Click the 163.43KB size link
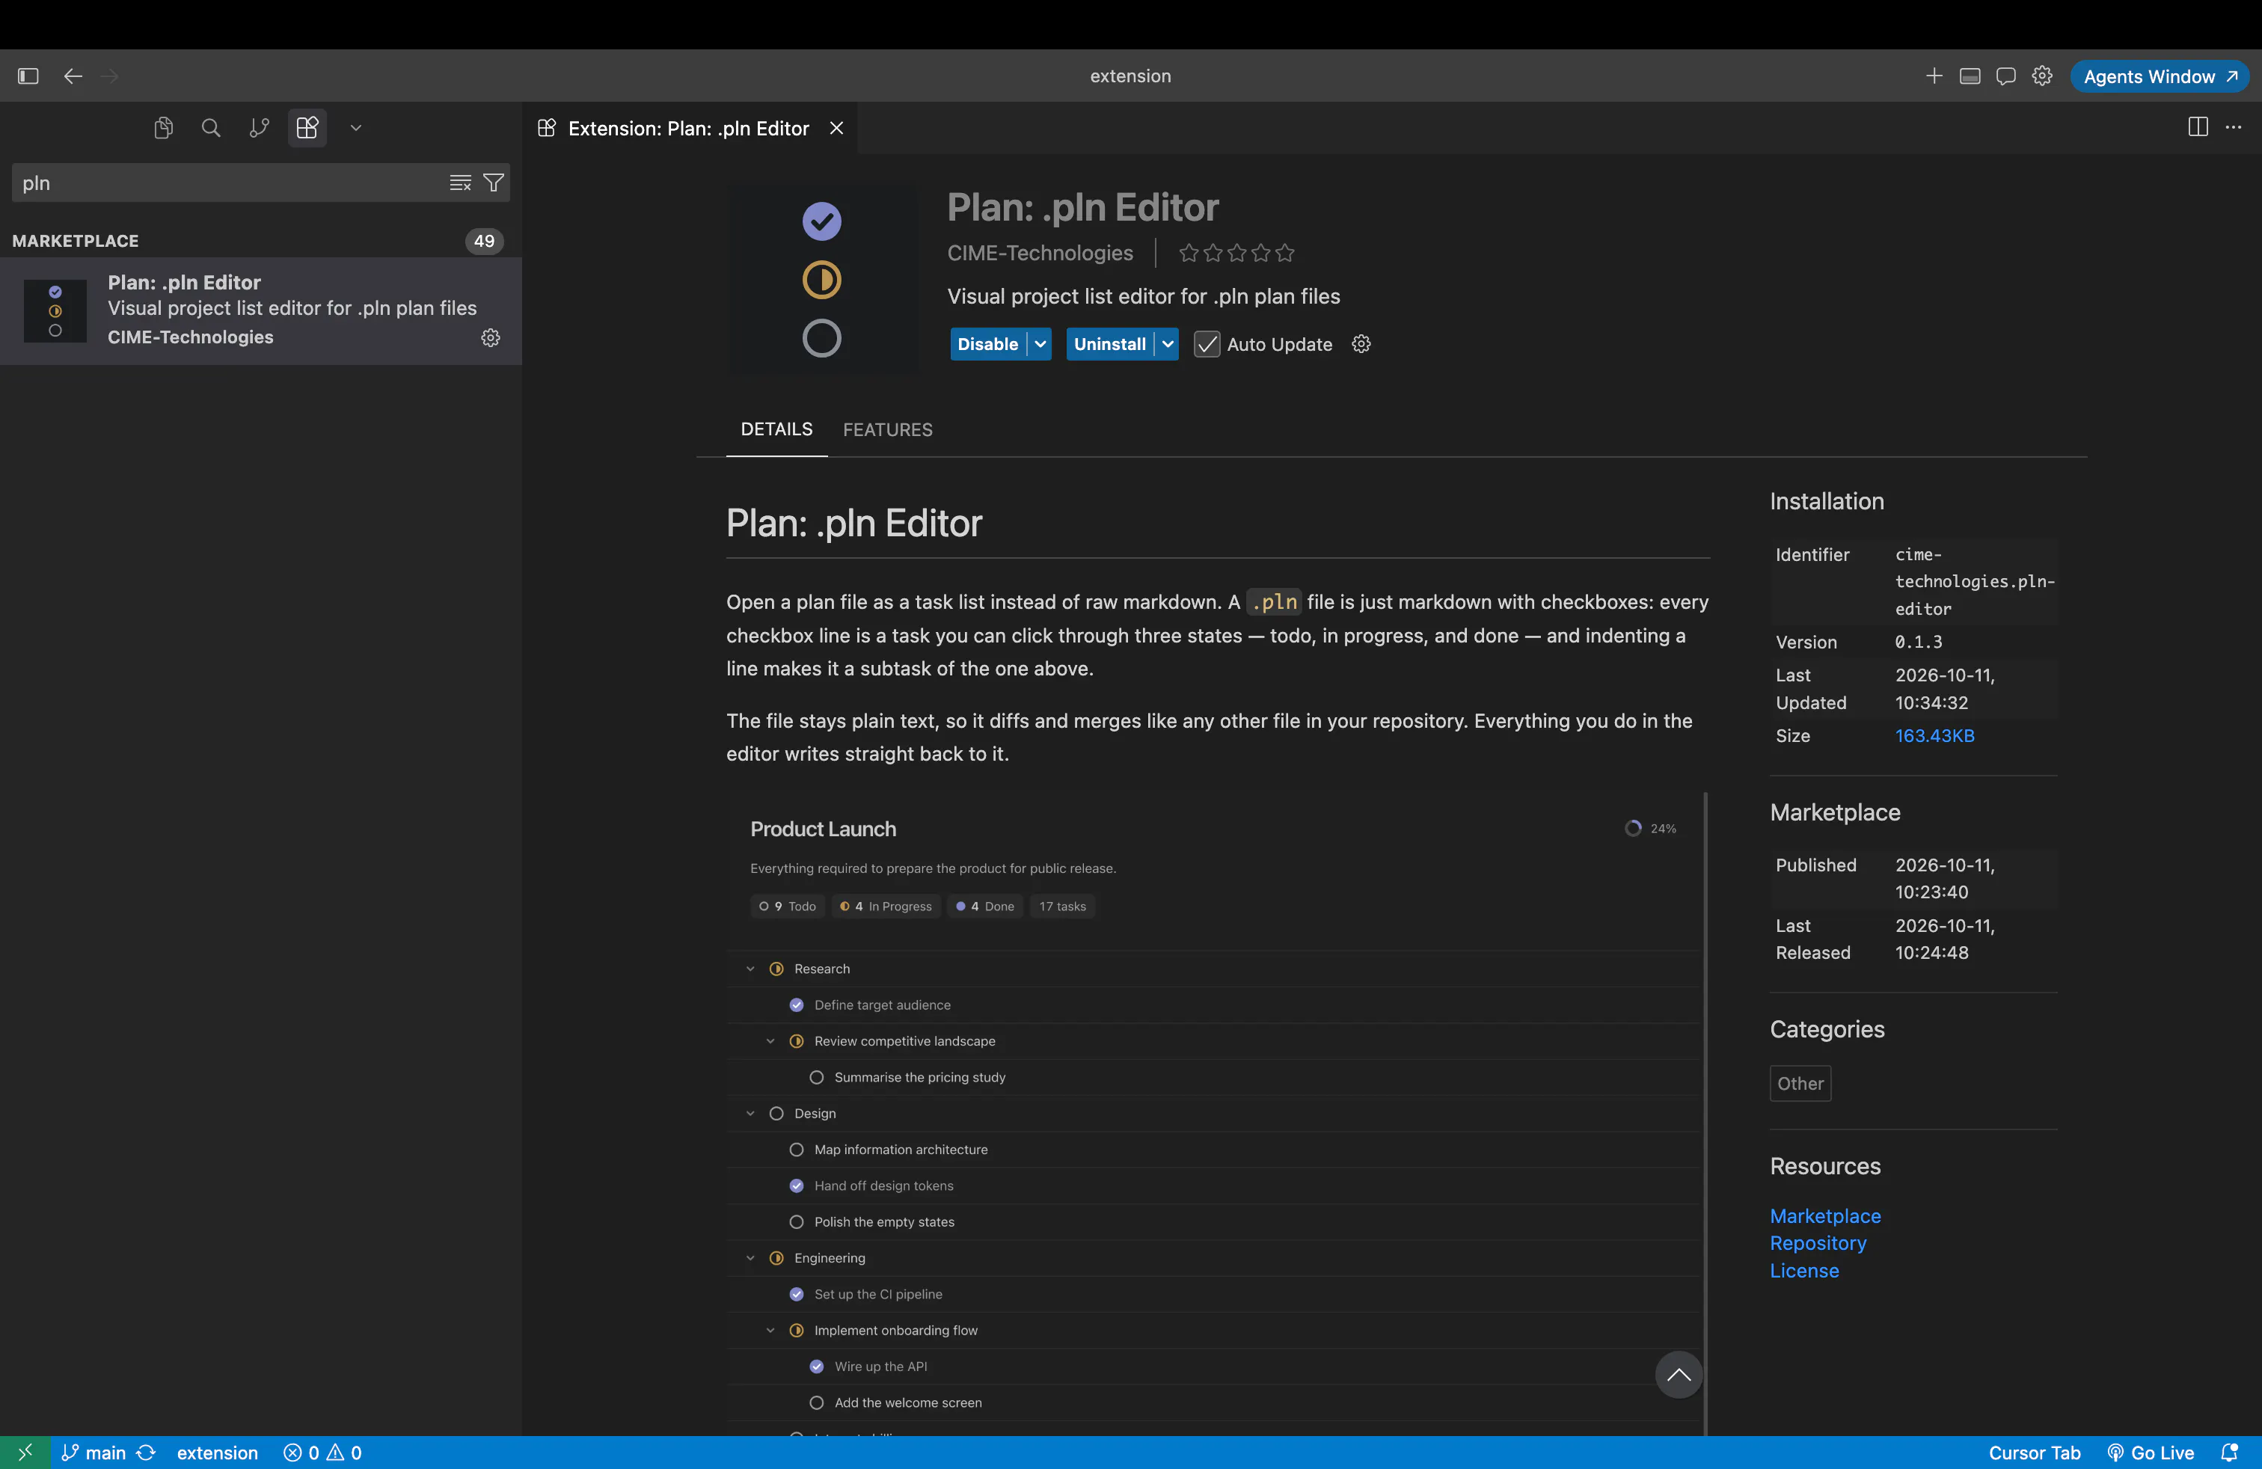Viewport: 2262px width, 1469px height. (1934, 735)
